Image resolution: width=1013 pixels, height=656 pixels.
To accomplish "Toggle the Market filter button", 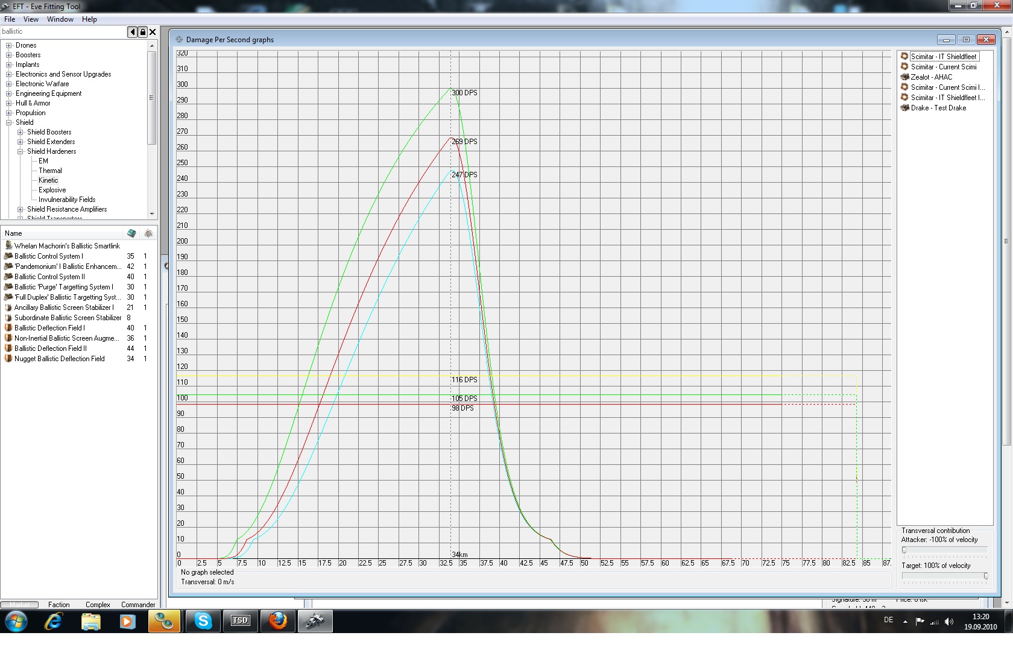I will click(19, 605).
